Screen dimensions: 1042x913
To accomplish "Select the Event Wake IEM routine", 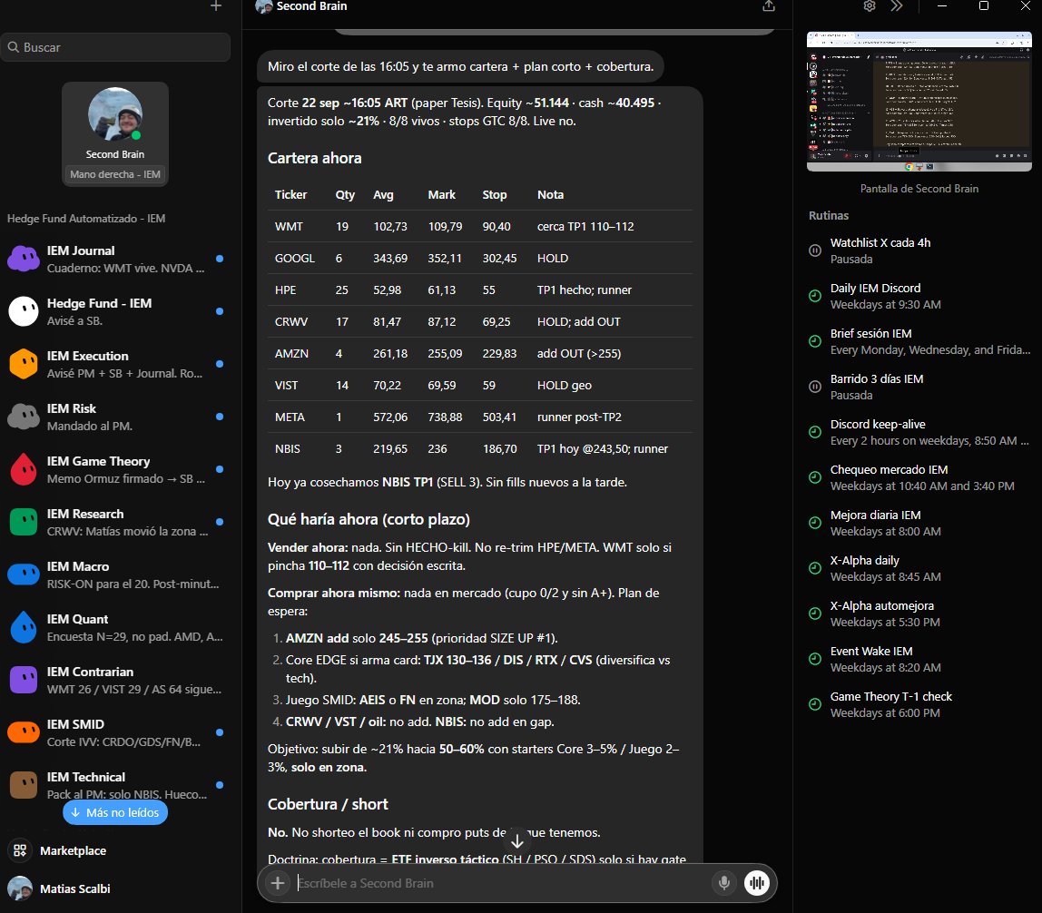I will click(919, 659).
